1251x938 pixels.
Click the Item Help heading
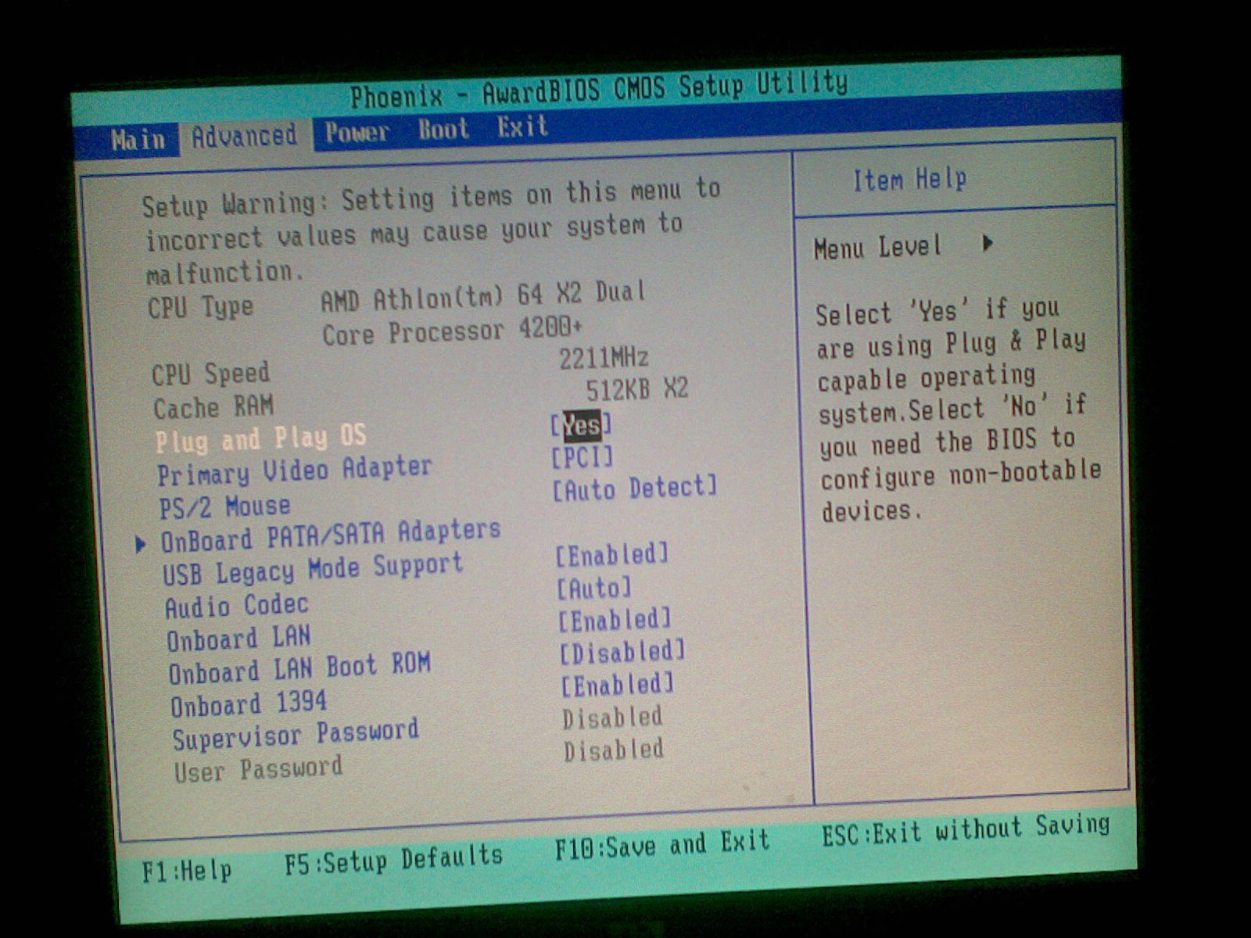(x=909, y=180)
